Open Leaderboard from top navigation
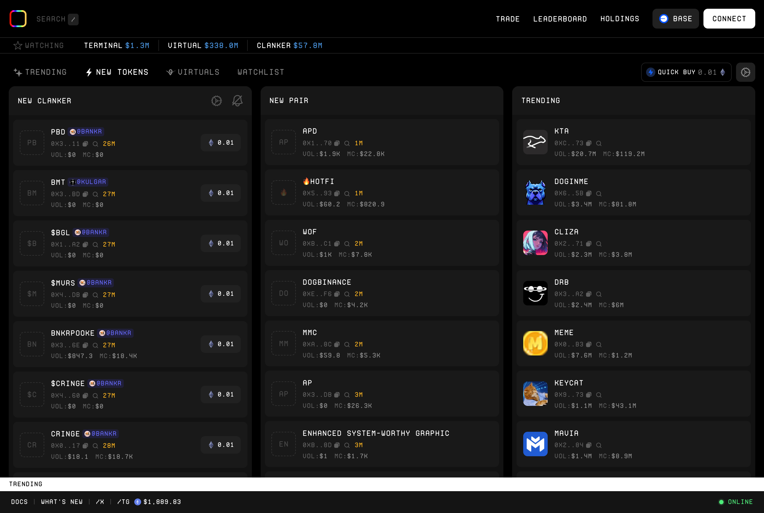 [x=560, y=19]
